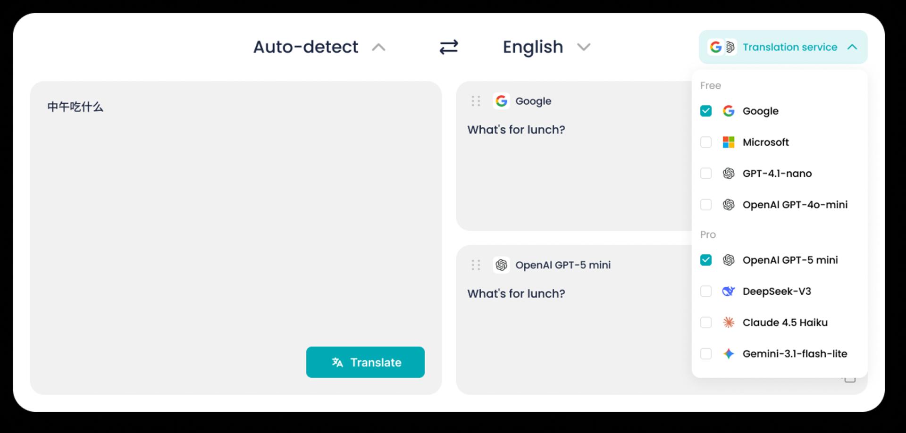The image size is (906, 433).
Task: Open the Auto-detect source language dropdown
Action: point(319,47)
